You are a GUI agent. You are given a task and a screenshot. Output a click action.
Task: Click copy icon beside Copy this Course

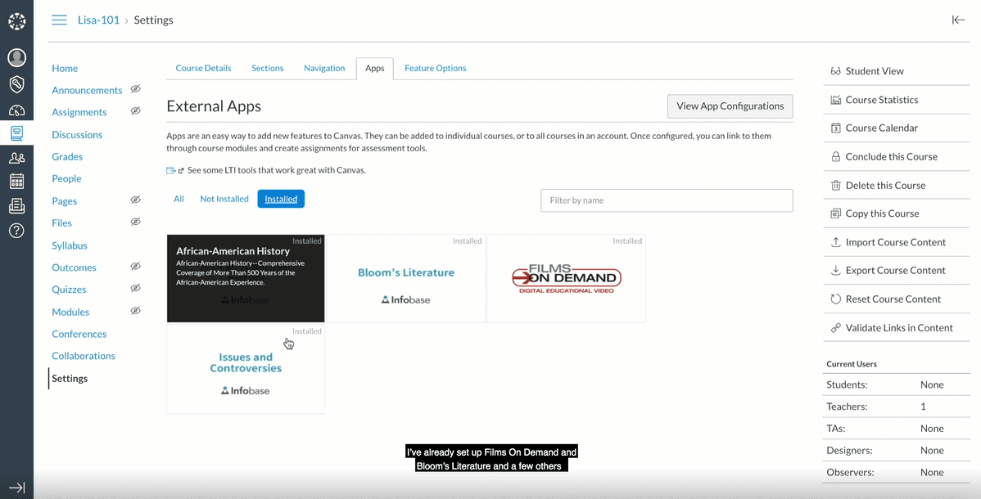pos(835,214)
